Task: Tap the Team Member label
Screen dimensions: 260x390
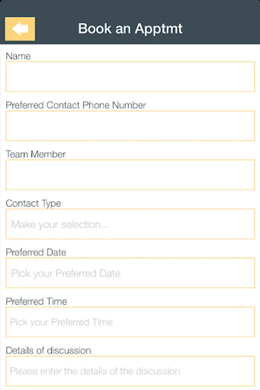Action: [x=35, y=154]
